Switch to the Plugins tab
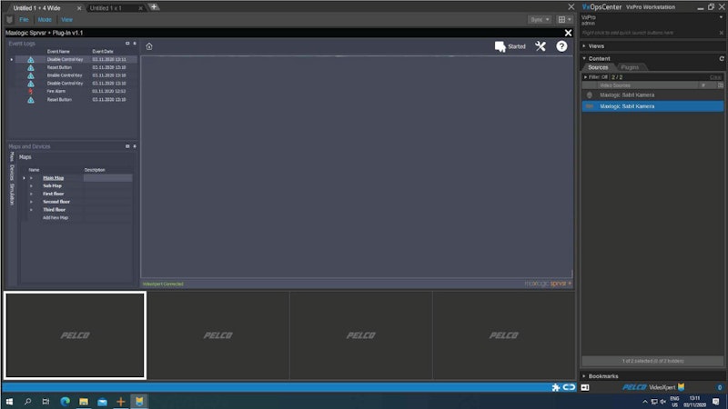Screen dimensions: 728x409 [x=630, y=67]
